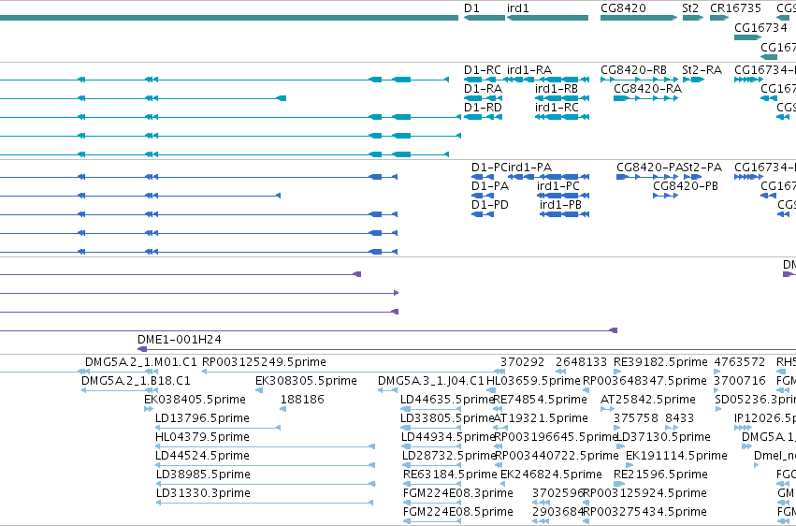This screenshot has height=526, width=796.
Task: Click the St2-PA protein label
Action: click(702, 167)
